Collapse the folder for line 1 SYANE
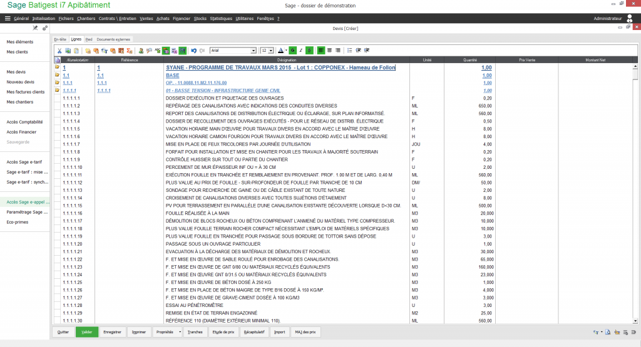 pos(57,67)
